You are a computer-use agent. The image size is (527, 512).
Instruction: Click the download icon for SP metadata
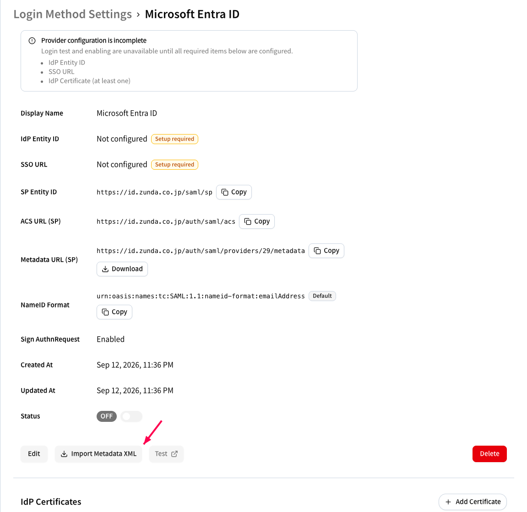point(105,269)
